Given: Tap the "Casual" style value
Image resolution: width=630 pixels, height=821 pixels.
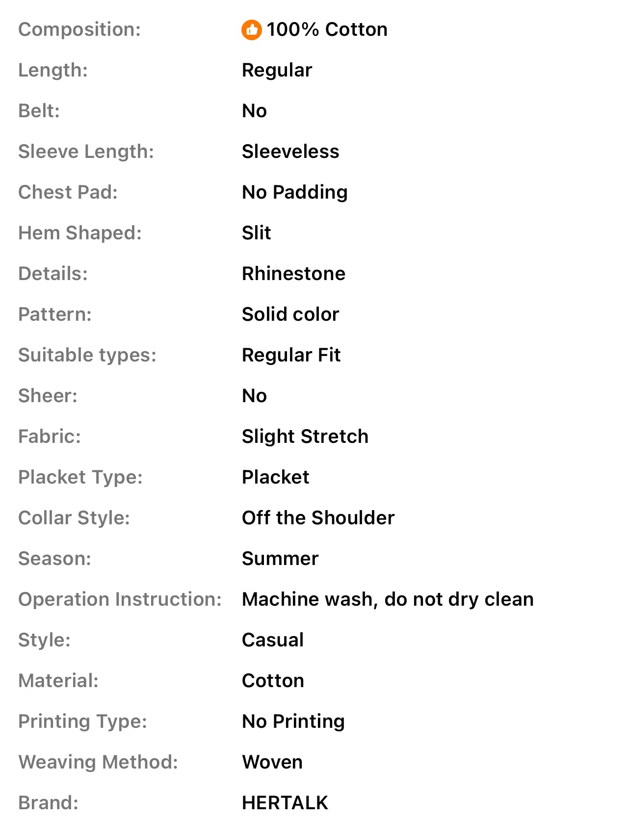Looking at the screenshot, I should (273, 640).
